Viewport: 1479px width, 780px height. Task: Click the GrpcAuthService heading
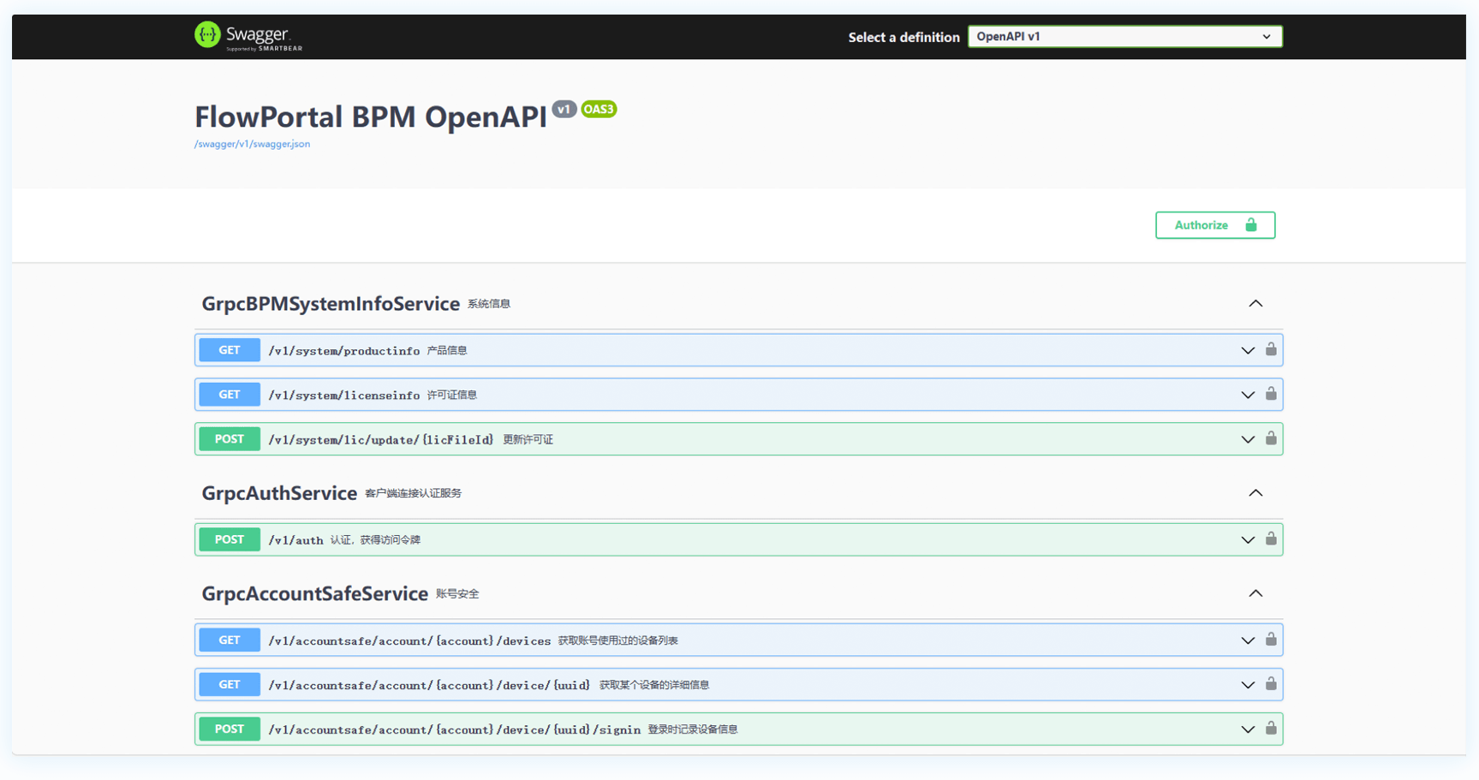coord(279,493)
